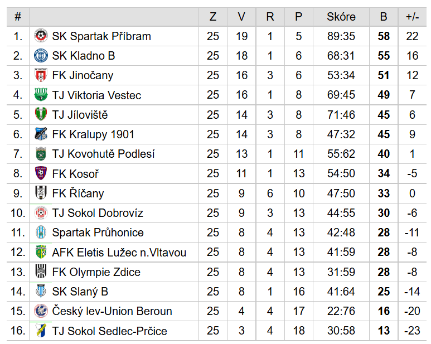Open the FK Říčany team link
This screenshot has height=344, width=431.
pos(78,193)
